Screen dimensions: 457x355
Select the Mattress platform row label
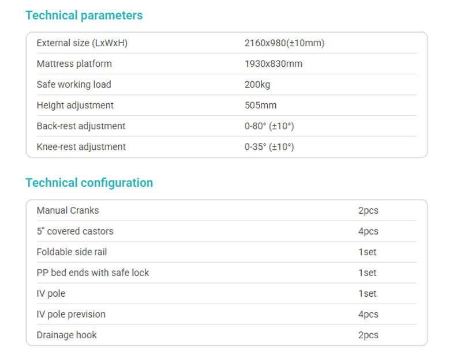74,64
